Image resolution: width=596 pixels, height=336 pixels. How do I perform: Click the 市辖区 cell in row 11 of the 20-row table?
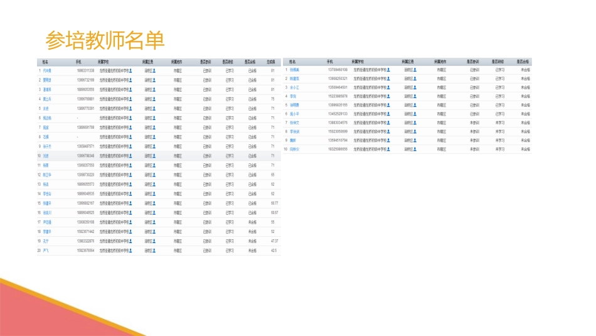pyautogui.click(x=178, y=166)
